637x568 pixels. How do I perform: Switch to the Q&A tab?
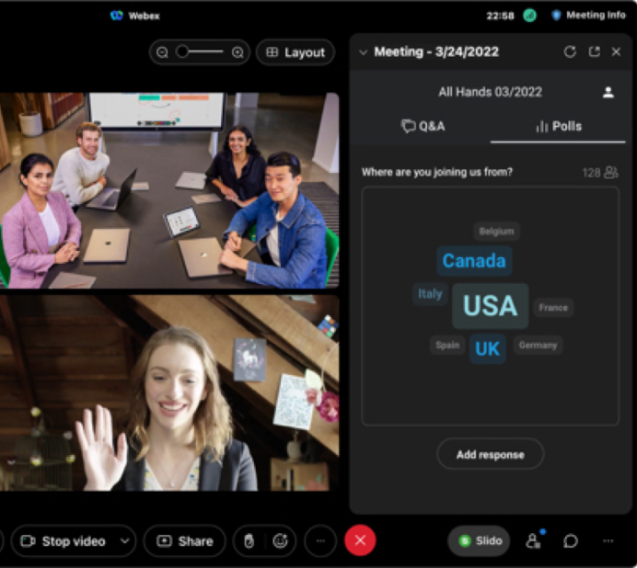pos(423,127)
